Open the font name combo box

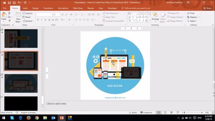(x=44, y=14)
